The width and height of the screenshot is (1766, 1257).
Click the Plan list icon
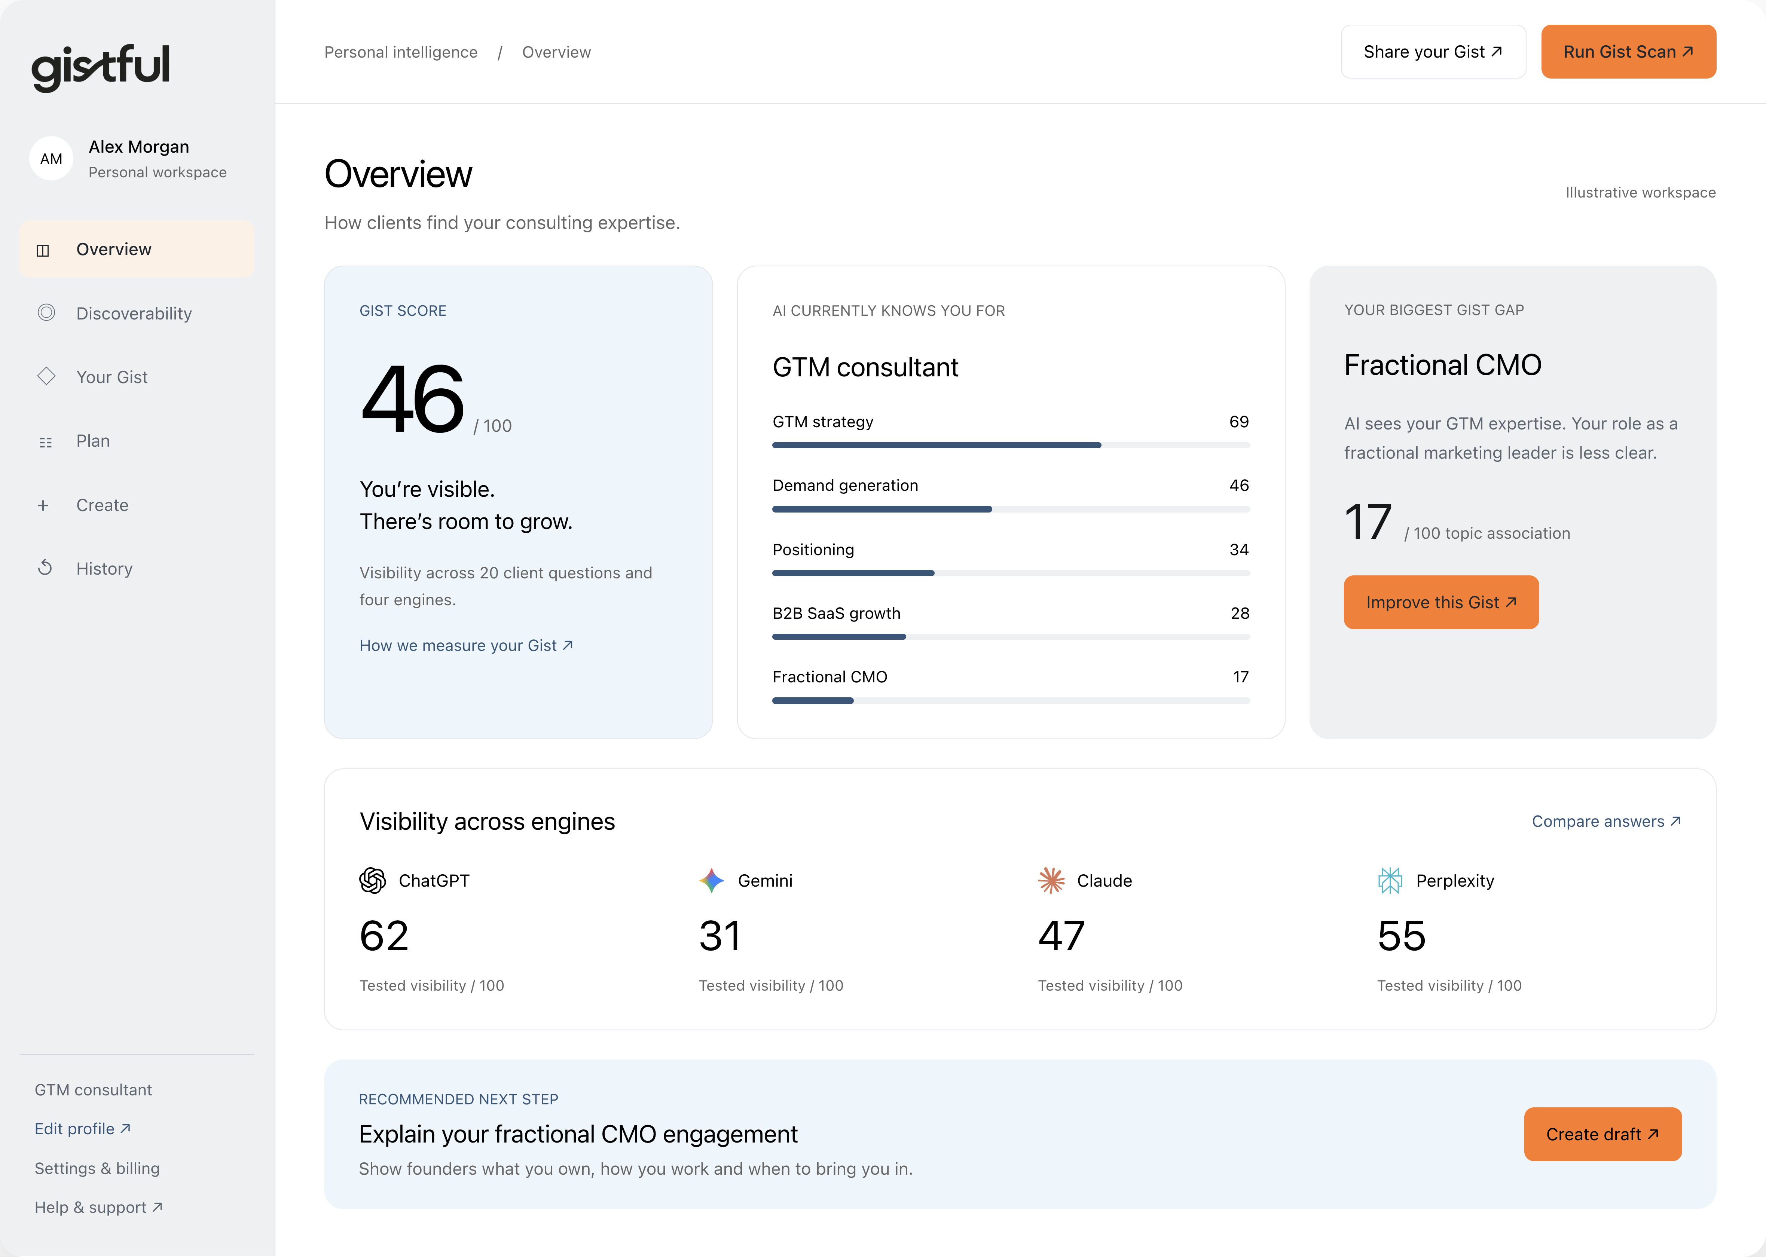(46, 442)
